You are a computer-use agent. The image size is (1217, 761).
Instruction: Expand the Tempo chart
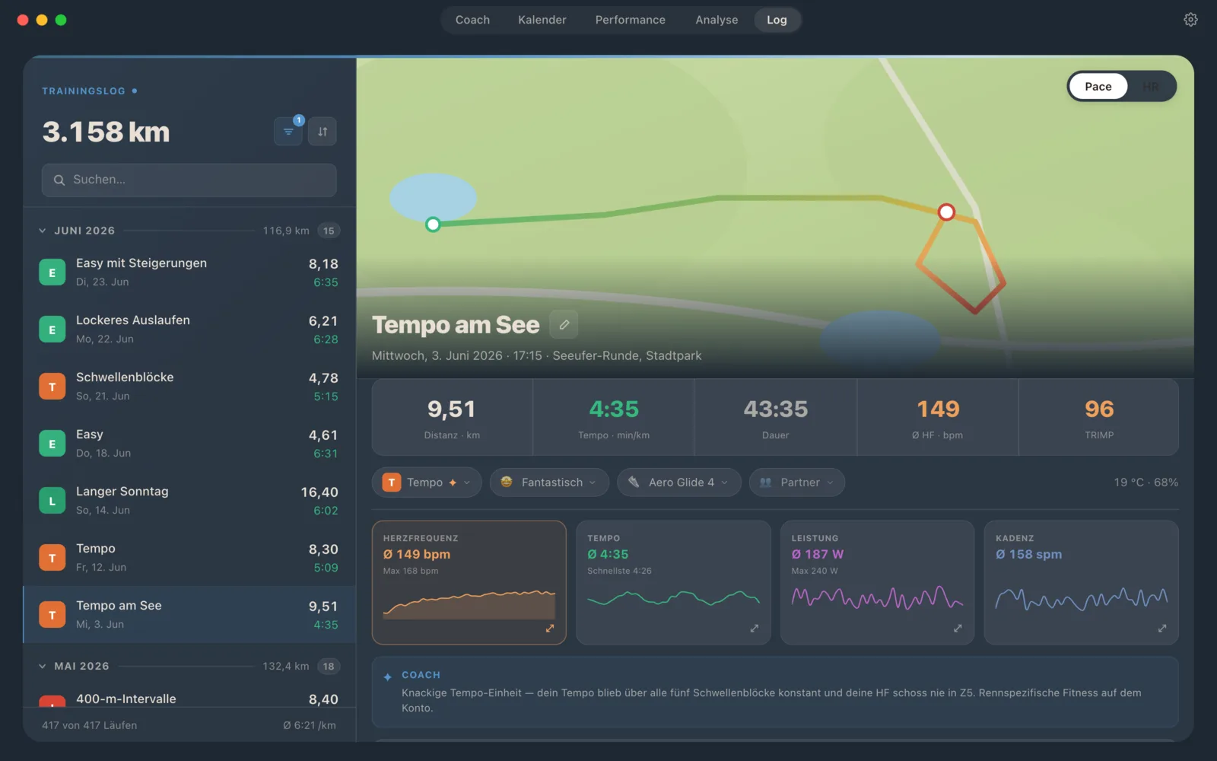pyautogui.click(x=754, y=629)
